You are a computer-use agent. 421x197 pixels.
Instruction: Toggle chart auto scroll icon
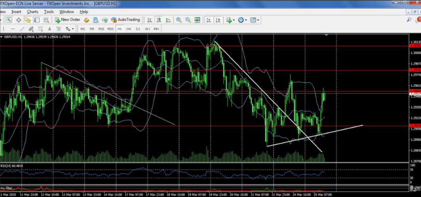[209, 20]
